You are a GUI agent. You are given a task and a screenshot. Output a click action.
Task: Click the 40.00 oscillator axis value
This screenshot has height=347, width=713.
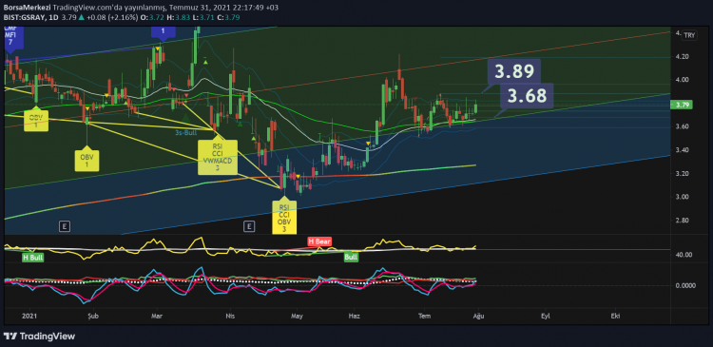pyautogui.click(x=683, y=255)
